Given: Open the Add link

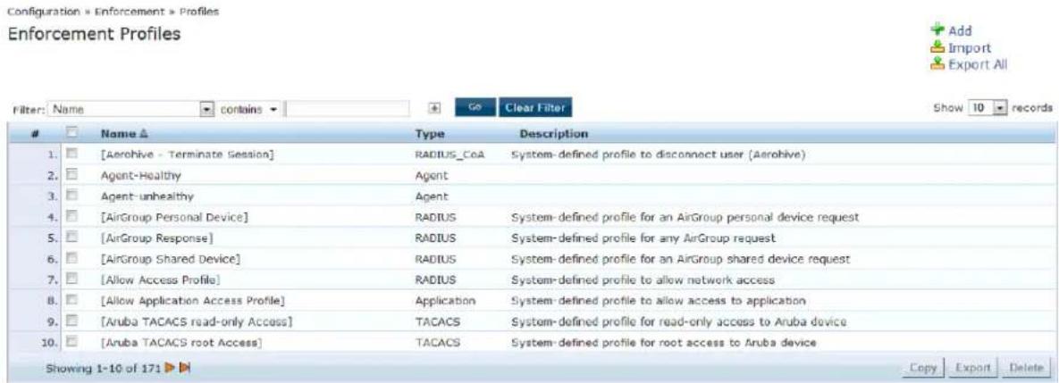Looking at the screenshot, I should [x=960, y=31].
